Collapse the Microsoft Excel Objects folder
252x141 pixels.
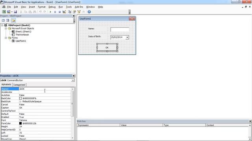[x=6, y=29]
